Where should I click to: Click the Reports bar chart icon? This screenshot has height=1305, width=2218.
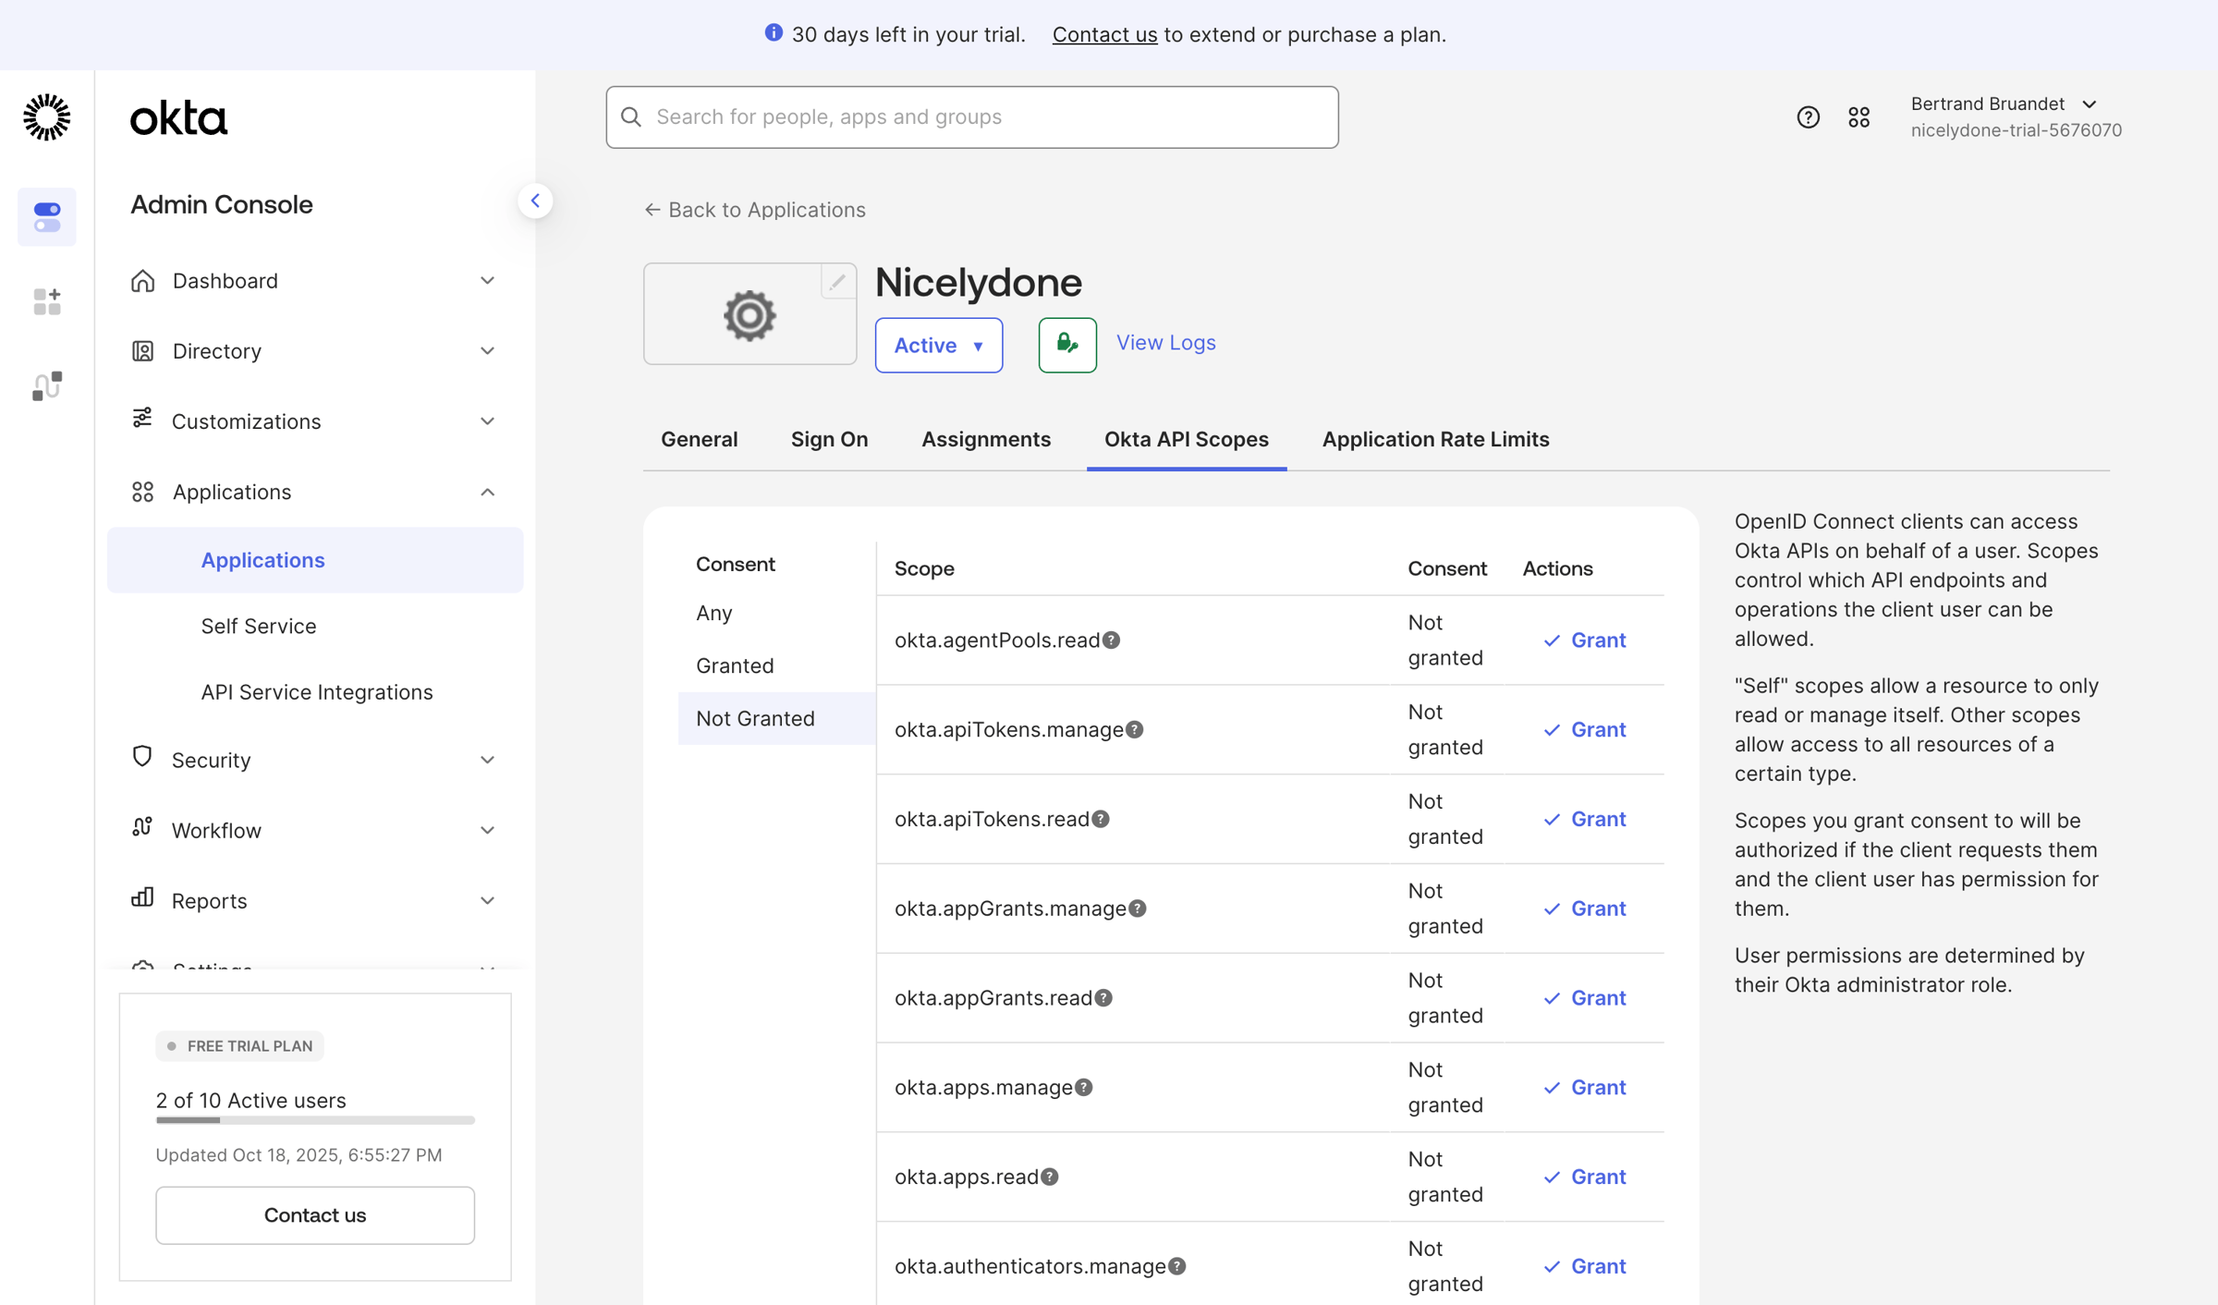click(x=142, y=897)
